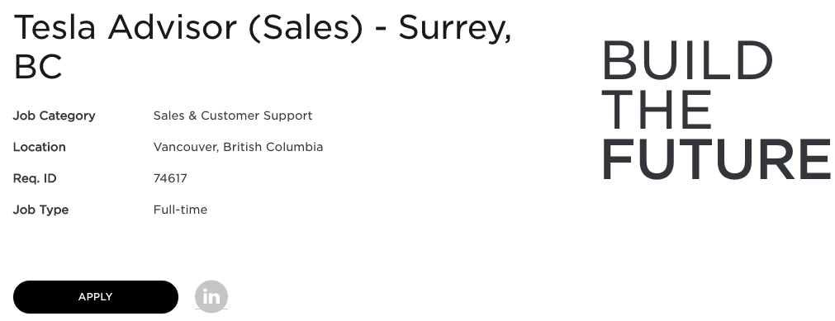Click the requisition number 74617
The height and width of the screenshot is (321, 835).
[x=170, y=178]
